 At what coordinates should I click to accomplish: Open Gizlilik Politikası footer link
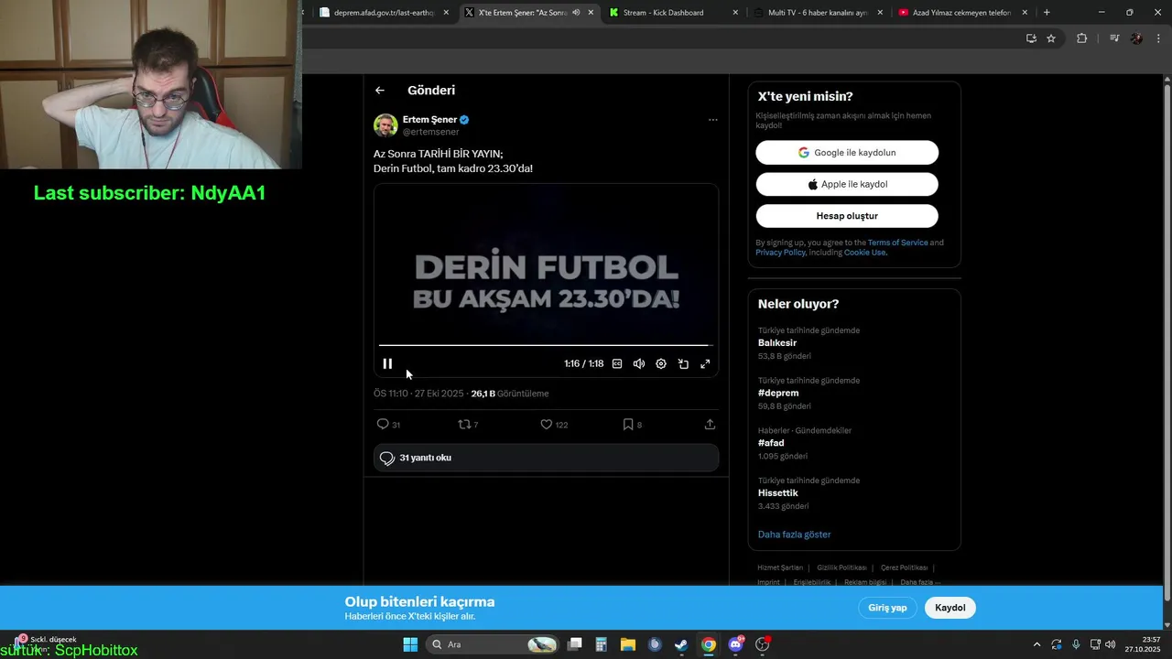[841, 567]
